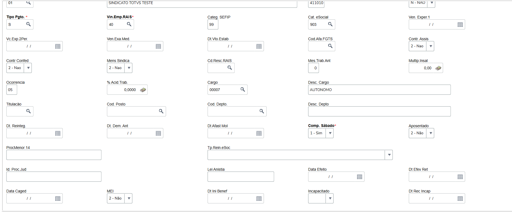Open calendar picker for Ven. Exper.1

click(x=460, y=24)
